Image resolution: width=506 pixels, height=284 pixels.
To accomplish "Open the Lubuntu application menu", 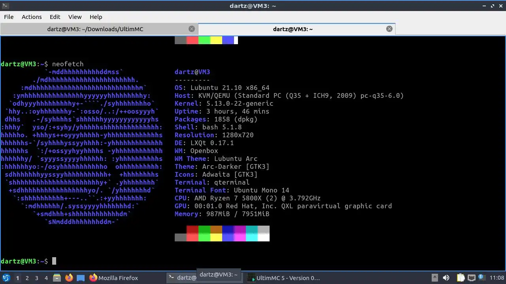I will [x=6, y=278].
